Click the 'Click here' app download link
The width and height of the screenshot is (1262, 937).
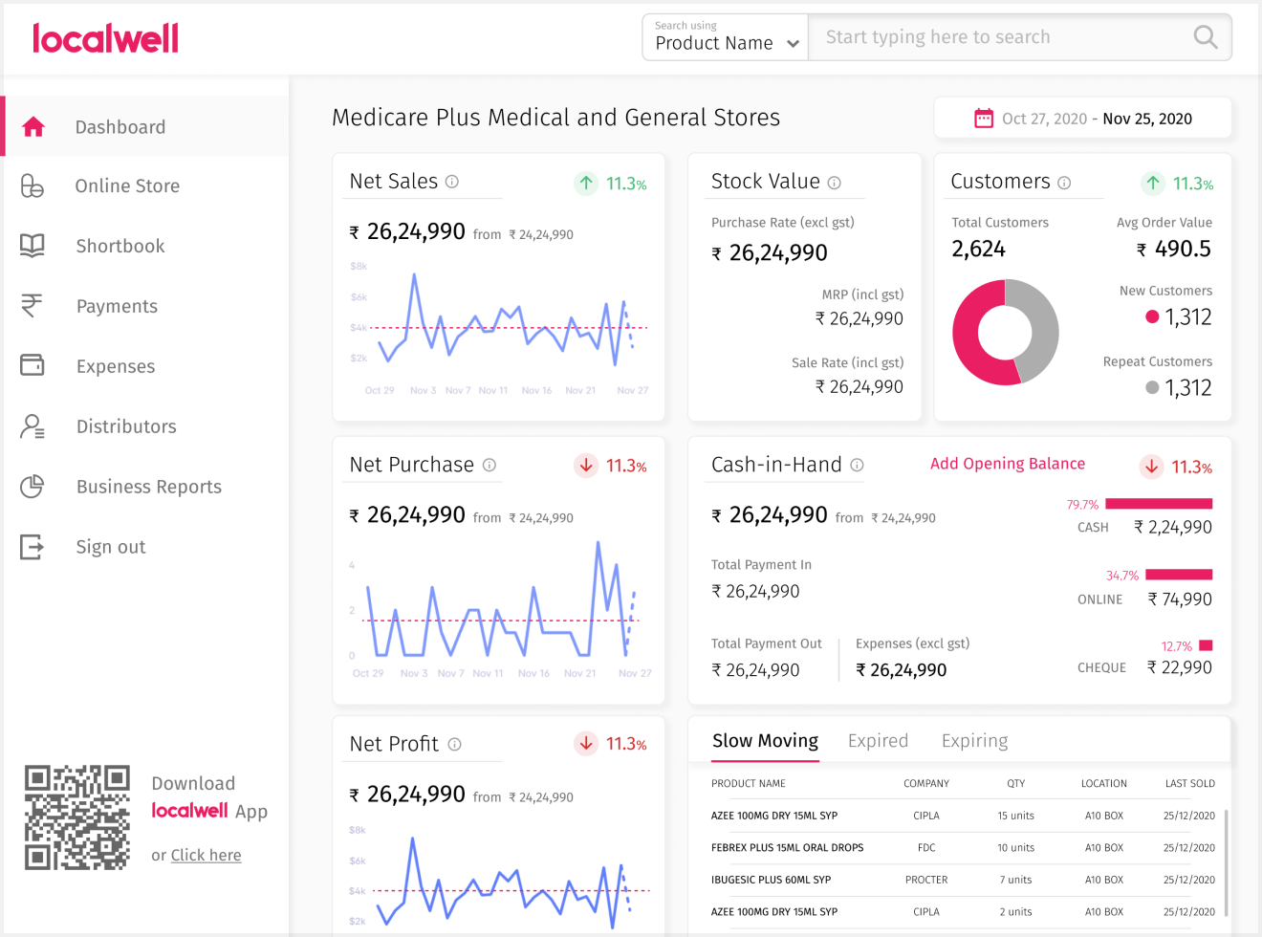[206, 856]
